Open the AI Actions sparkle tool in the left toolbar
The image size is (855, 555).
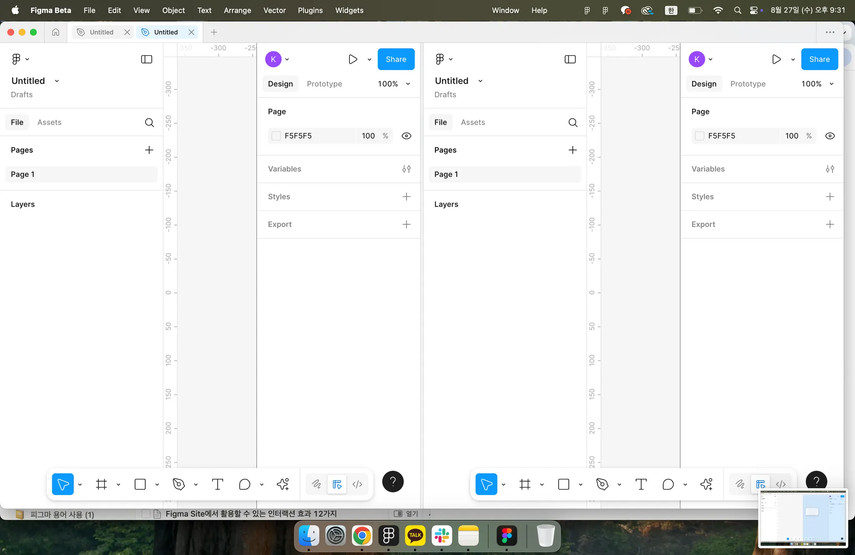283,484
